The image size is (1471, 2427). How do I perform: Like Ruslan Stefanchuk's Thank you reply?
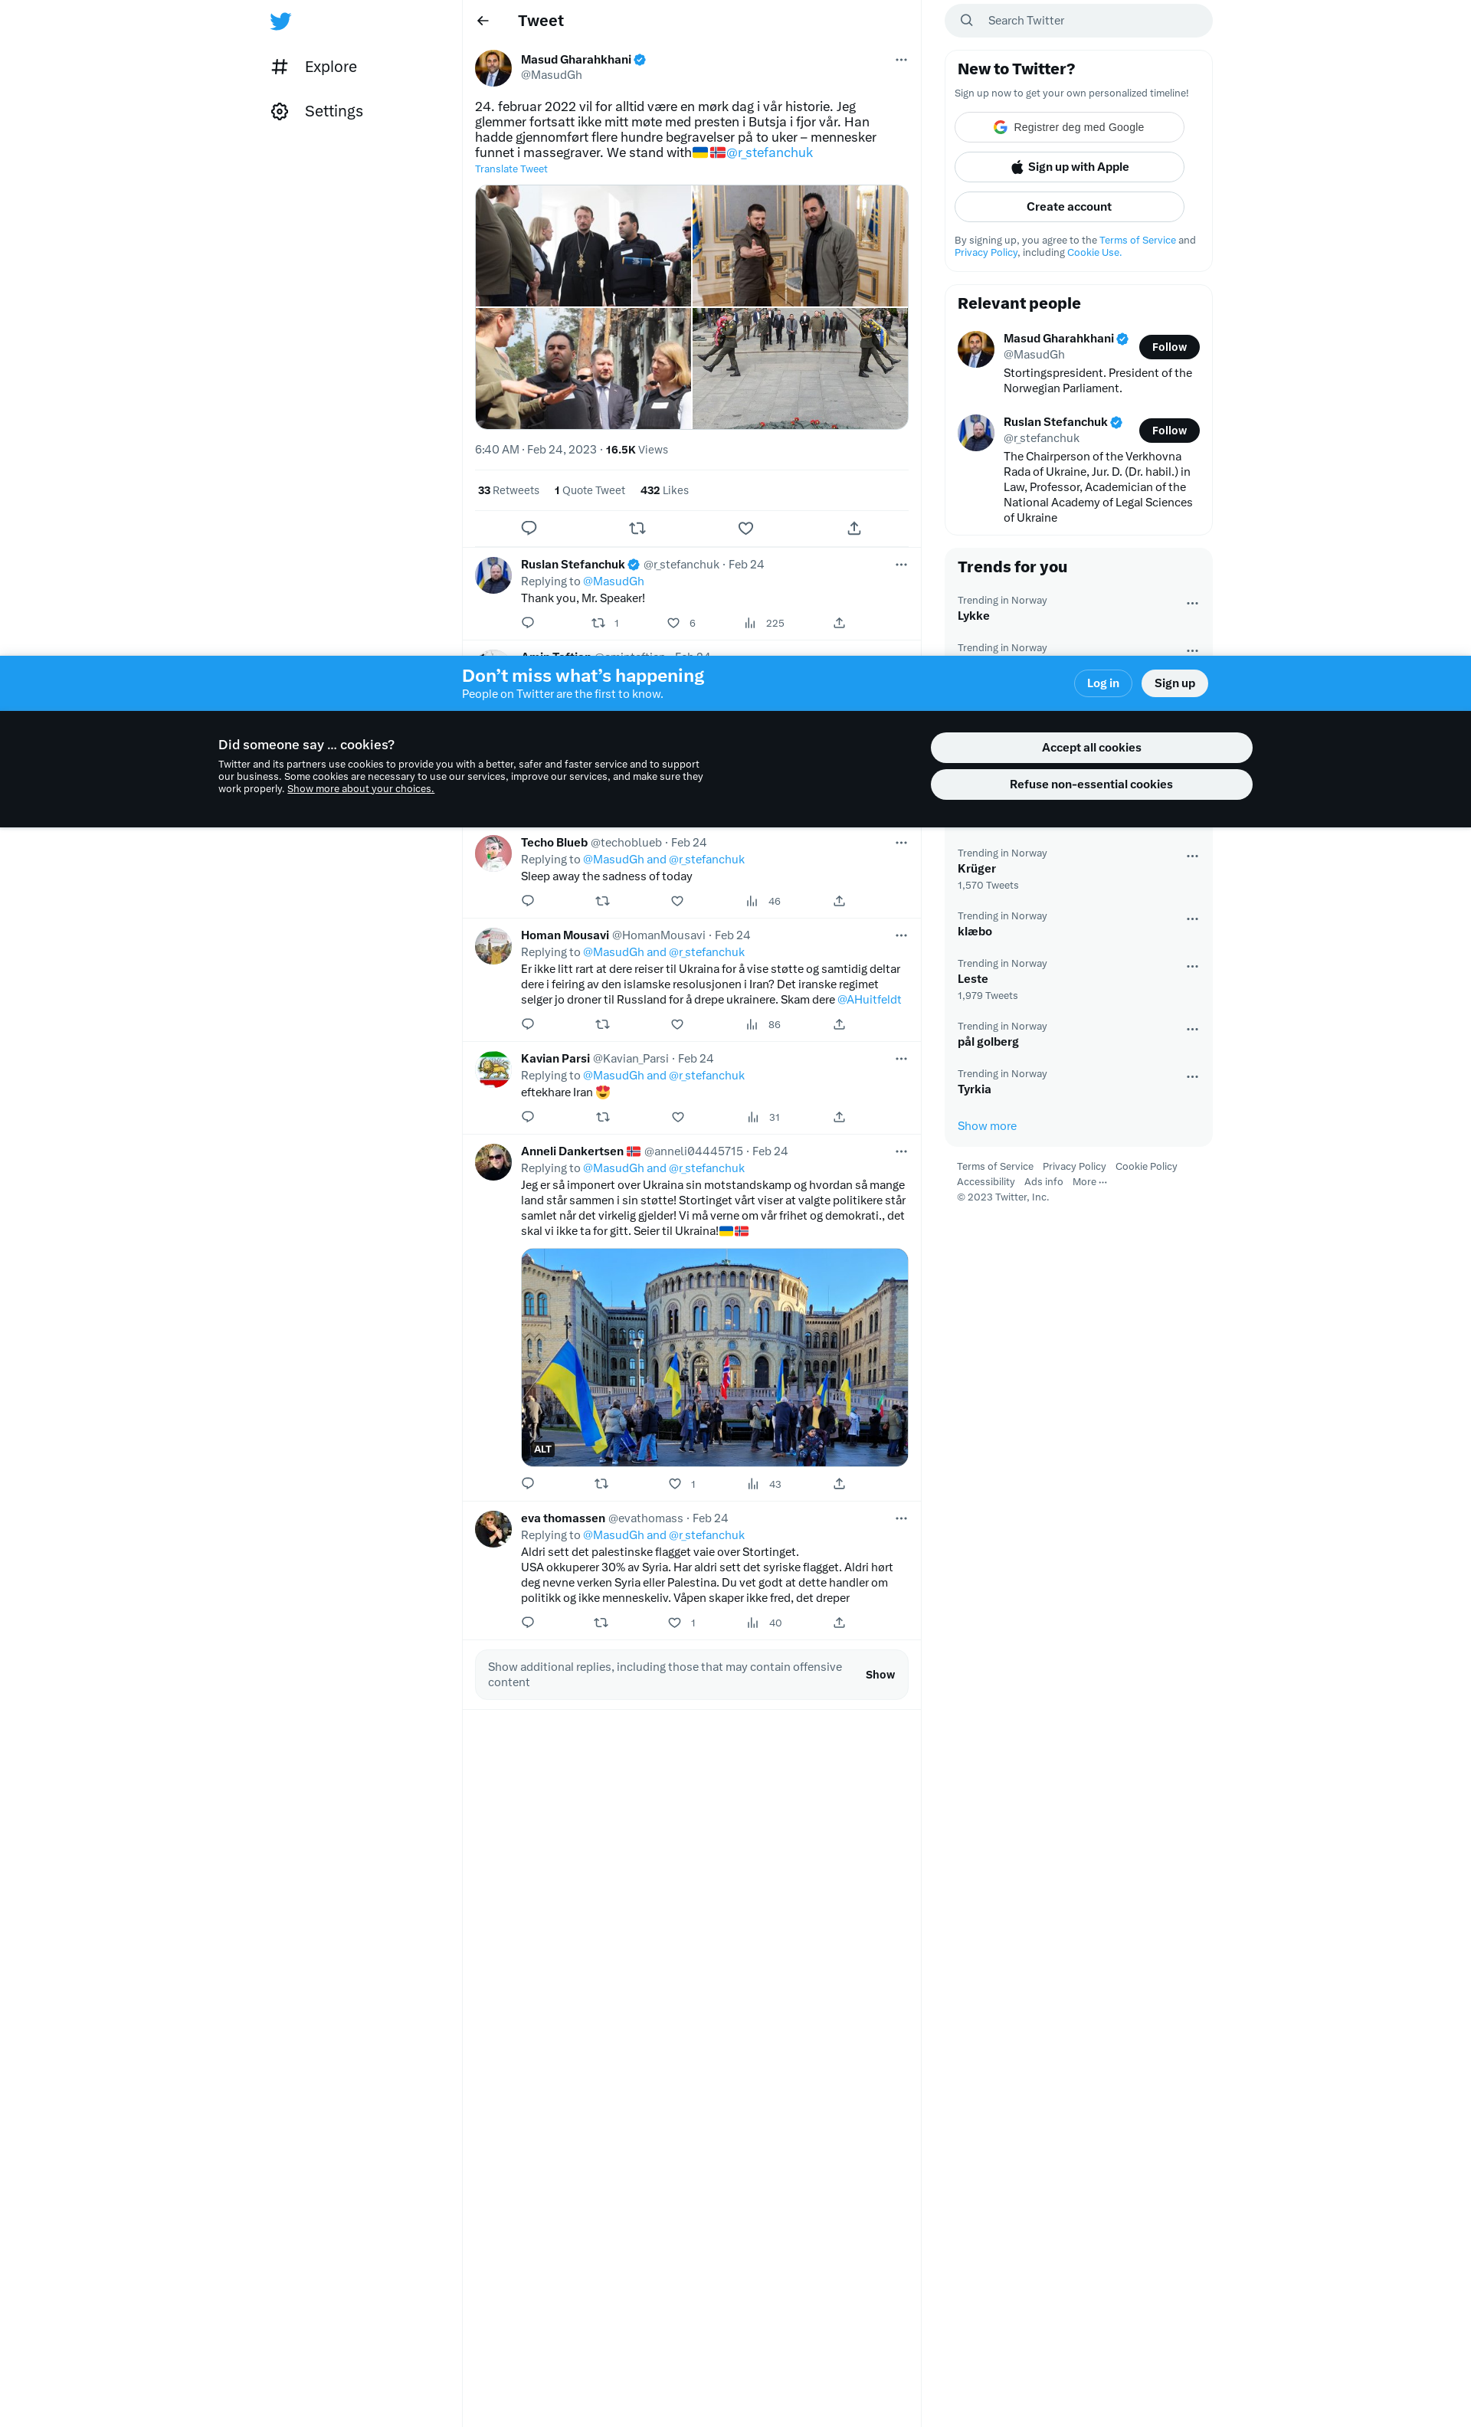tap(674, 623)
